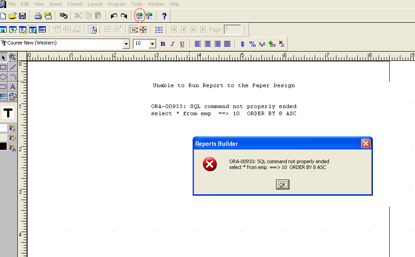Select the arrow pointer tool

click(4, 57)
